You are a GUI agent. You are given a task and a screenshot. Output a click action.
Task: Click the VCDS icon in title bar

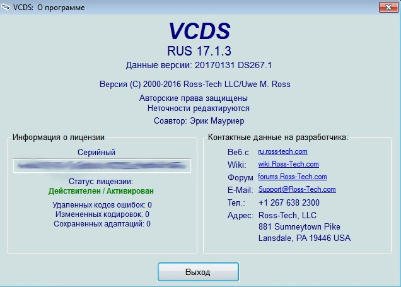pos(6,7)
